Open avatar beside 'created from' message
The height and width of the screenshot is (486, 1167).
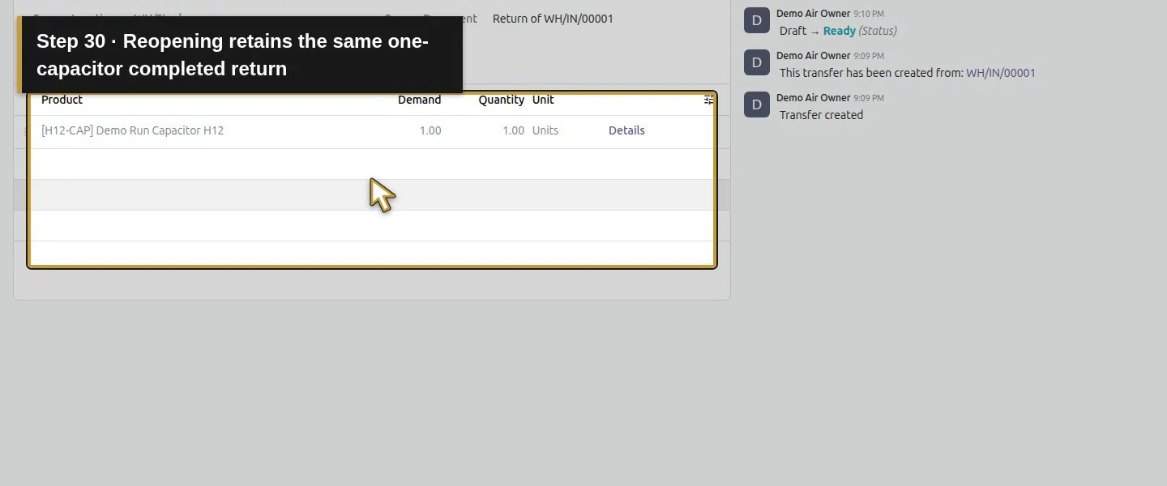[757, 62]
